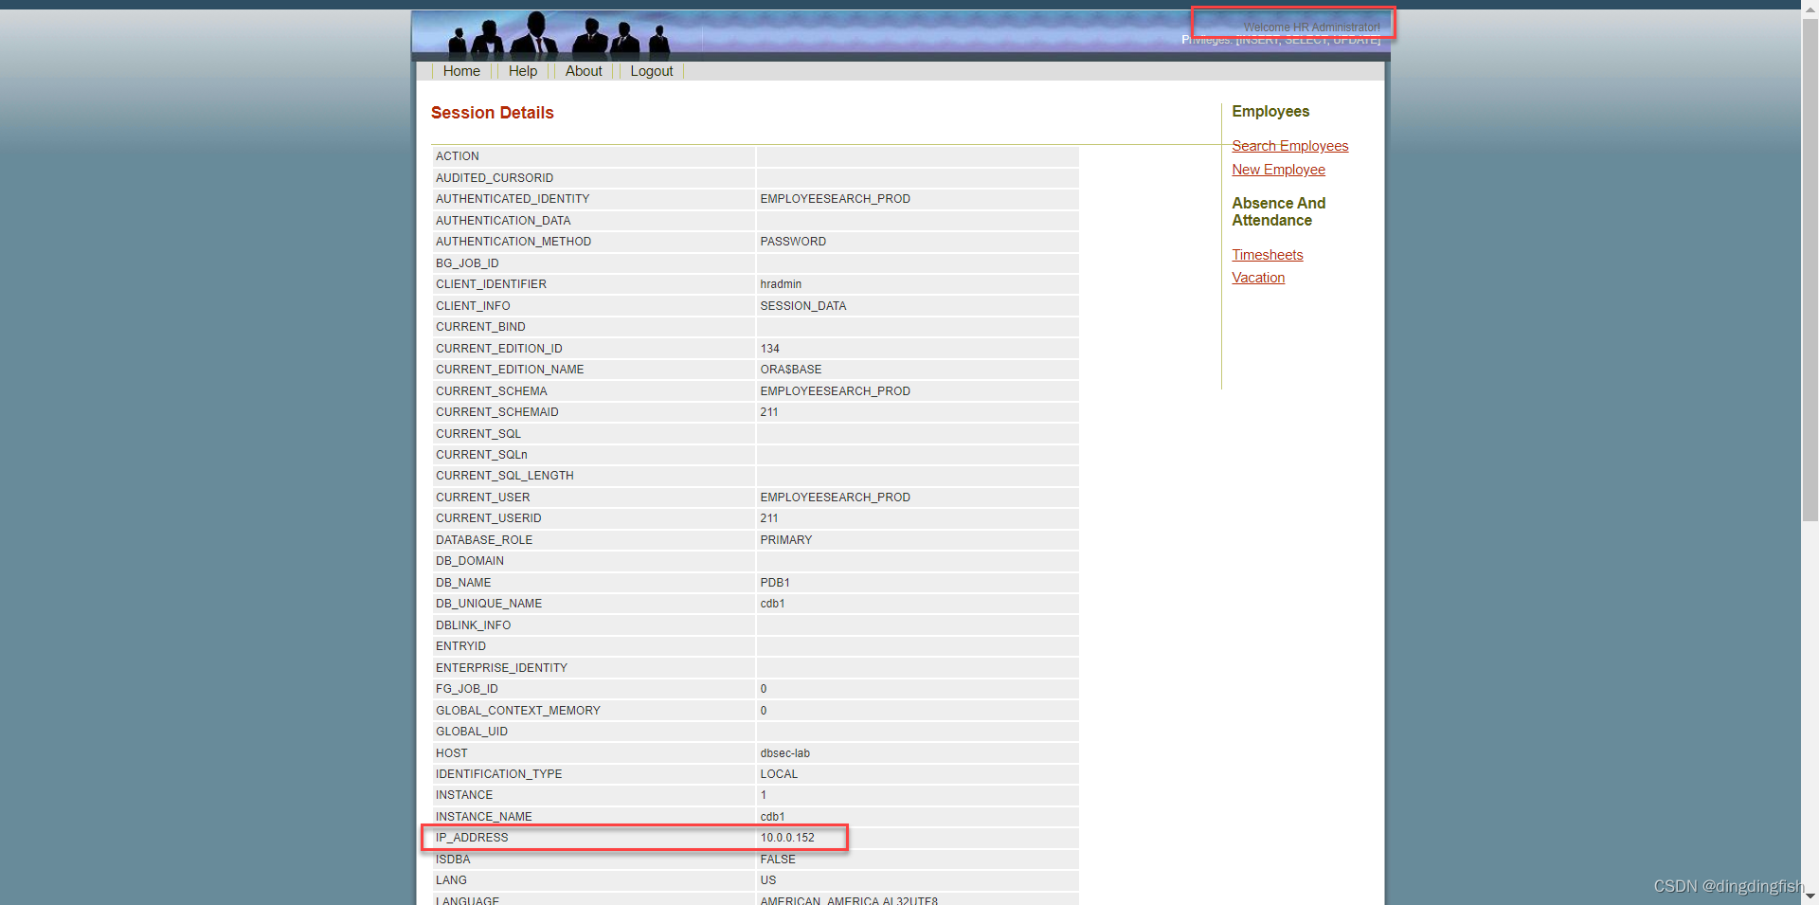Select the SESSION_DATA value cell
The height and width of the screenshot is (905, 1819).
click(917, 306)
